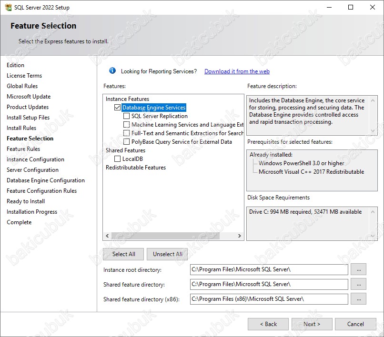Click Shared feature directory path field
Screen dimensions: 384x337
click(269, 284)
